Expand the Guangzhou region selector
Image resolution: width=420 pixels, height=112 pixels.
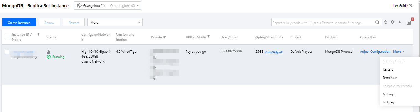tap(108, 6)
